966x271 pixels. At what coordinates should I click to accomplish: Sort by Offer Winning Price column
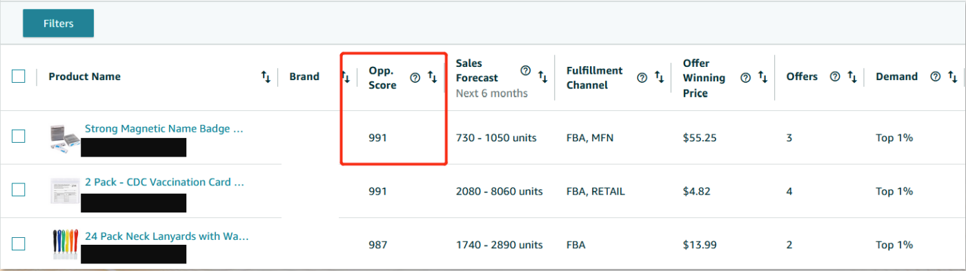[762, 77]
